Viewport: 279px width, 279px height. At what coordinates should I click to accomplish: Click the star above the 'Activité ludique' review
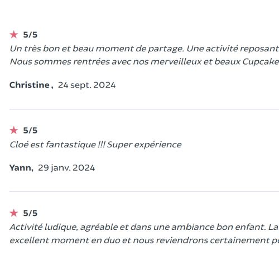(x=14, y=213)
